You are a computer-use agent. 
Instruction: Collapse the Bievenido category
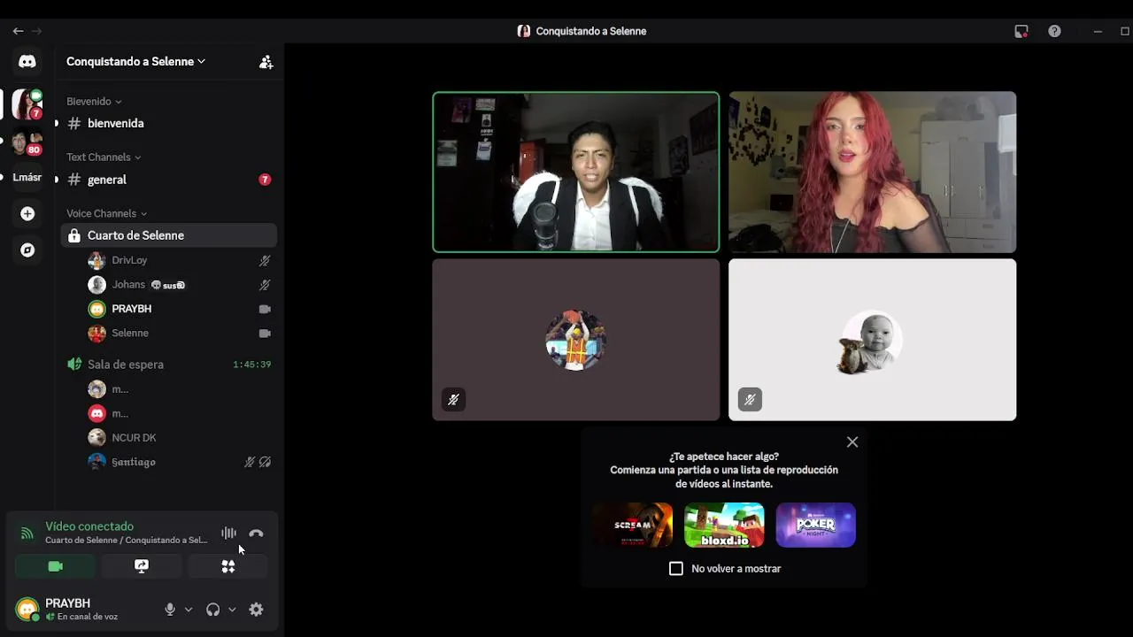[x=94, y=102]
